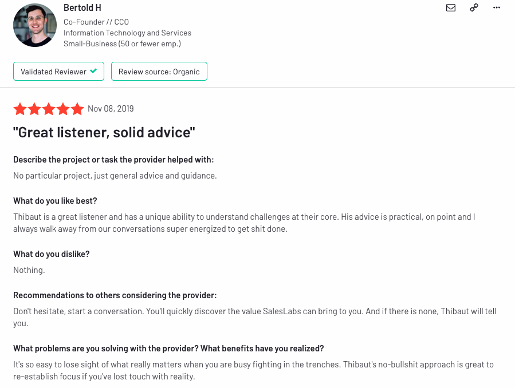Click the green validated checkmark icon
Image resolution: width=515 pixels, height=388 pixels.
click(x=93, y=70)
